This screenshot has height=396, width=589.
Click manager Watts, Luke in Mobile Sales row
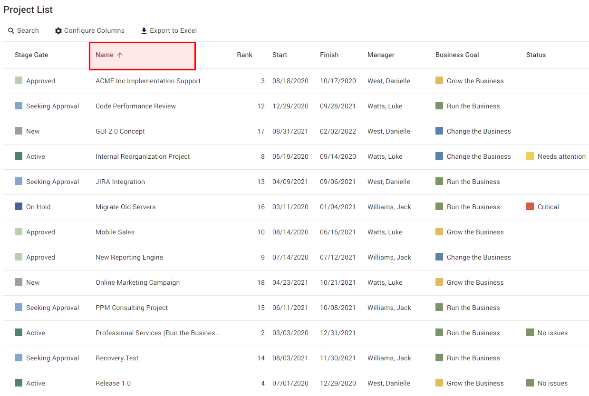(385, 232)
